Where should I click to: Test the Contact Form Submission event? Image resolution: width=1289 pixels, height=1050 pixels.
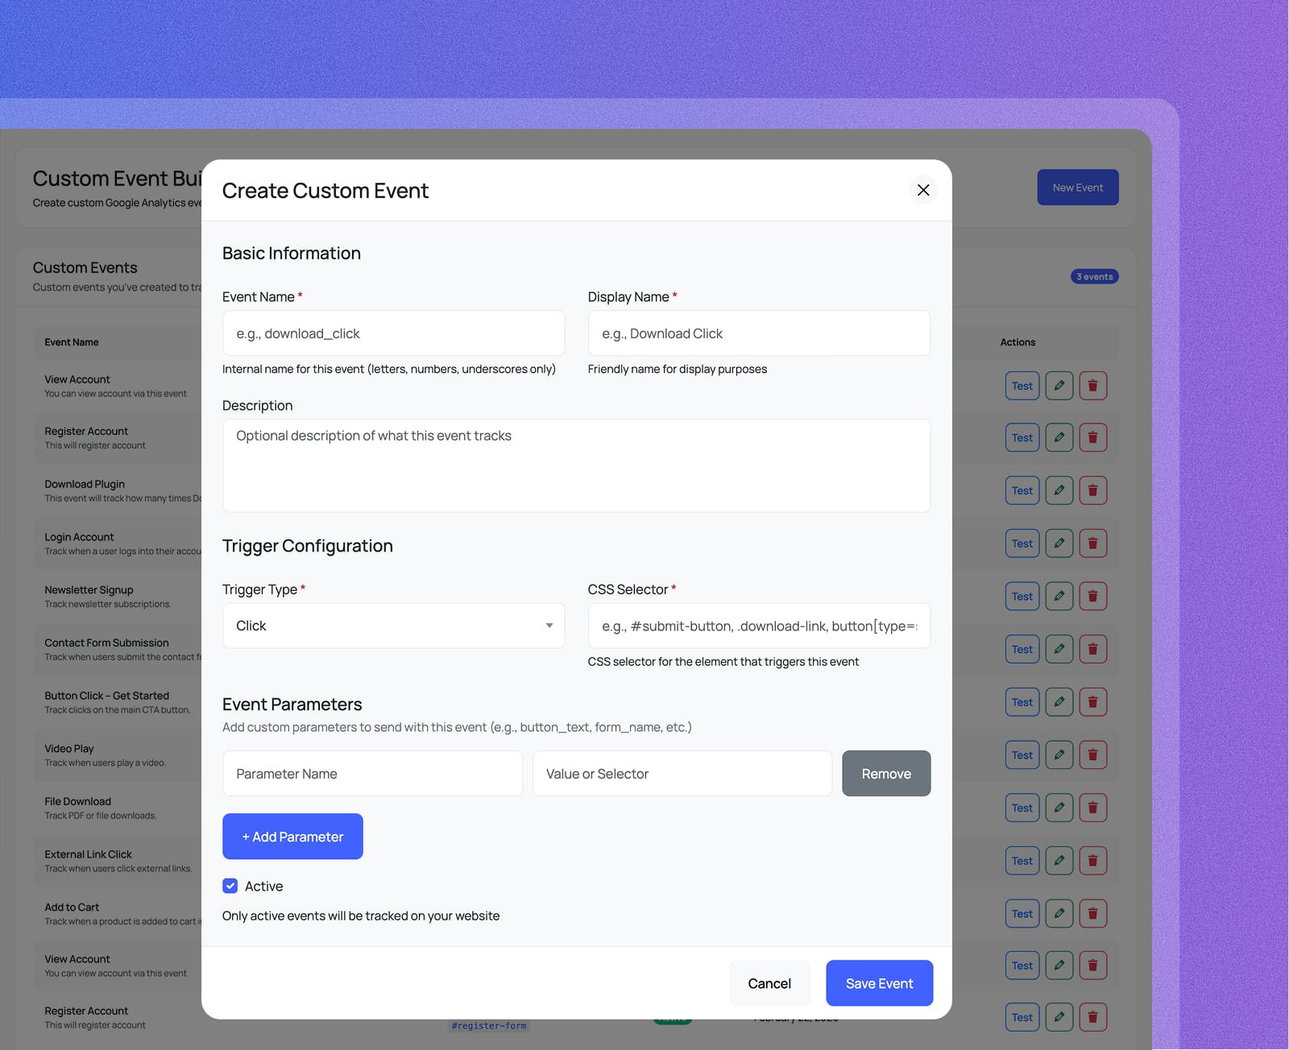click(x=1022, y=648)
